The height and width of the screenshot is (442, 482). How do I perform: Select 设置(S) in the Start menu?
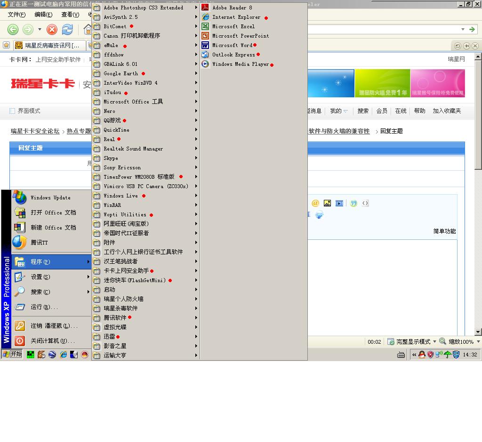tap(51, 277)
